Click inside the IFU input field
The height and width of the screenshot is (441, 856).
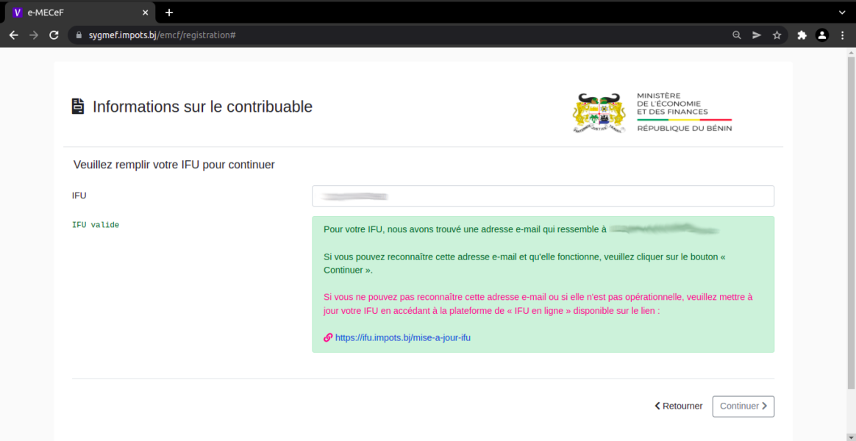point(543,196)
